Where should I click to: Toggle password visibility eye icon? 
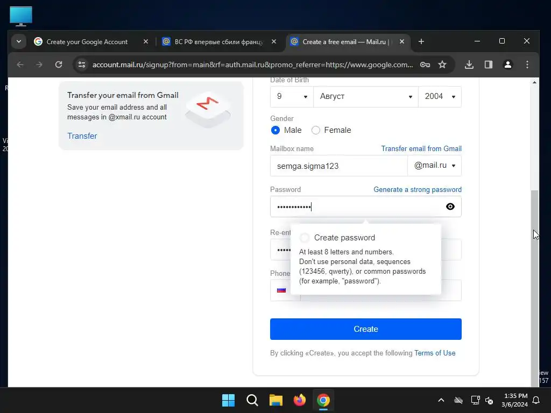point(450,206)
